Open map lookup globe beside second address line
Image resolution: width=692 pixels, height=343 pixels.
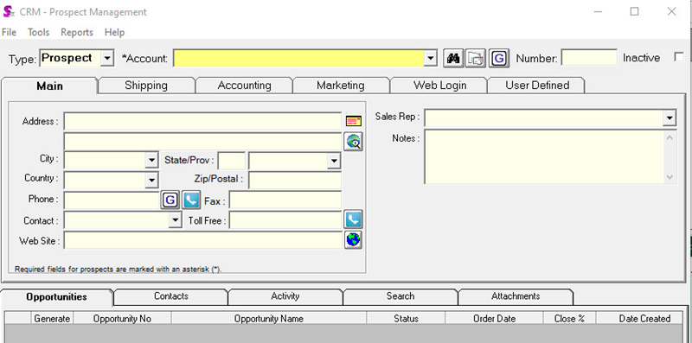tap(353, 142)
